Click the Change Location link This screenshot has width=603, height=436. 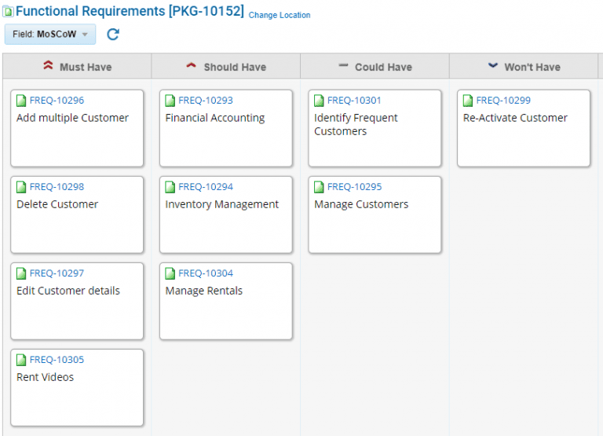(x=280, y=15)
